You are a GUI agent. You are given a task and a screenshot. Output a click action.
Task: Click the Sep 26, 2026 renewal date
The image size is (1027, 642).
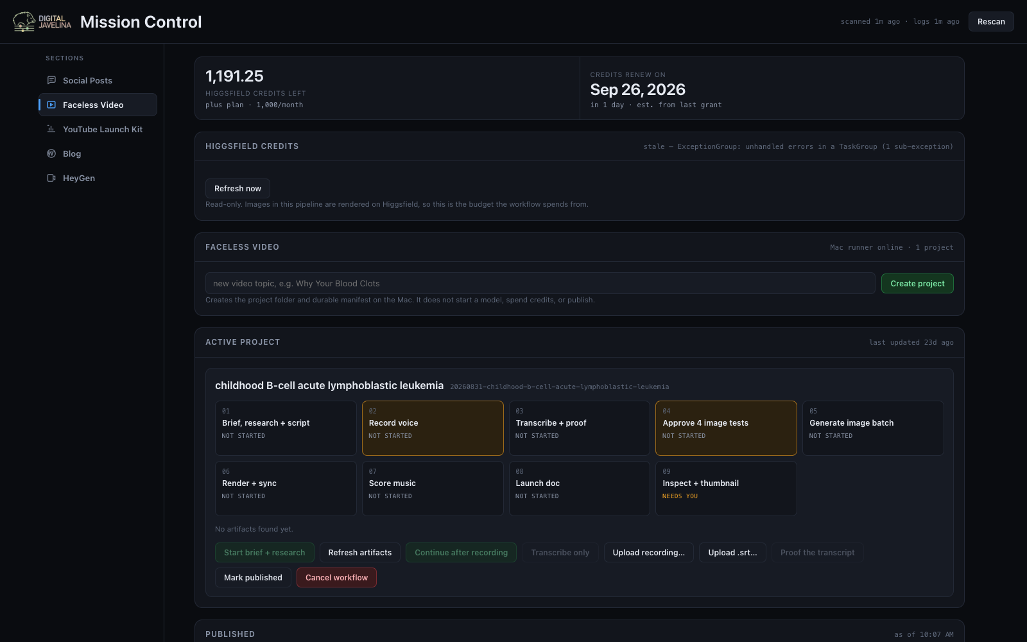click(x=638, y=89)
